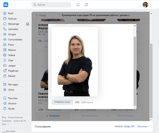Click the Ayuda question mark icon
Image resolution: width=159 pixels, height=133 pixels.
pos(5,108)
